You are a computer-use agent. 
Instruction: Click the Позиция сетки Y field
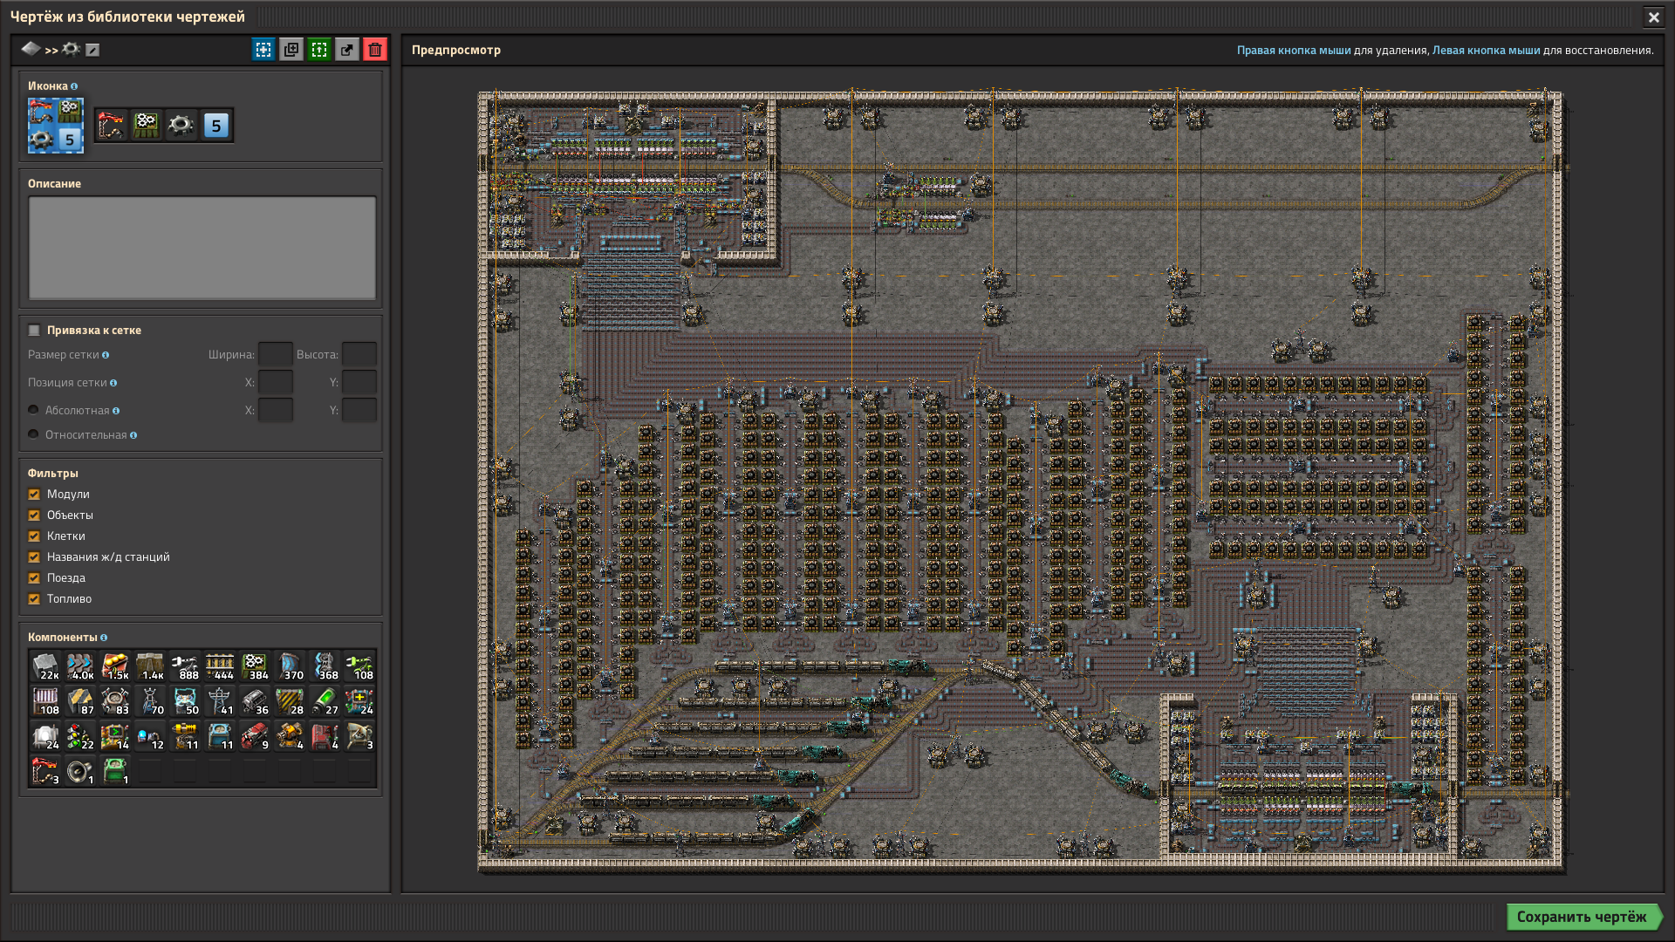click(x=359, y=382)
